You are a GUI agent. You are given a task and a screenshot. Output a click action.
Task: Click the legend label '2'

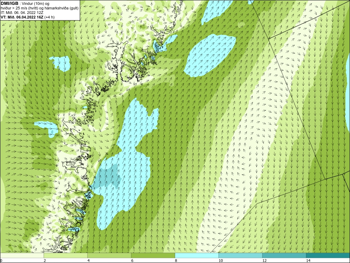[x=45, y=261]
